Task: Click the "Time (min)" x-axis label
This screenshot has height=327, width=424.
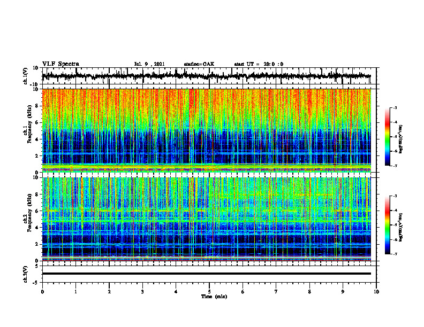Action: [214, 297]
